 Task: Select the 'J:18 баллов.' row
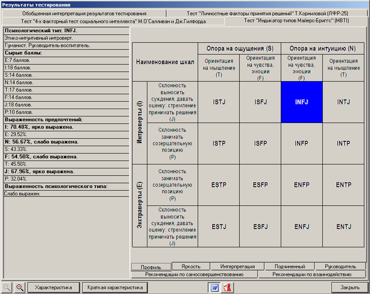click(67, 105)
